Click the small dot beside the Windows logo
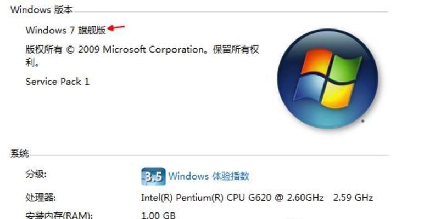 coord(363,121)
